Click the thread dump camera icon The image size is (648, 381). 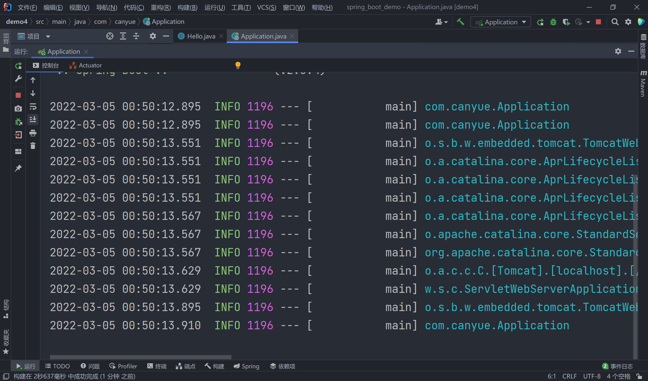[18, 109]
